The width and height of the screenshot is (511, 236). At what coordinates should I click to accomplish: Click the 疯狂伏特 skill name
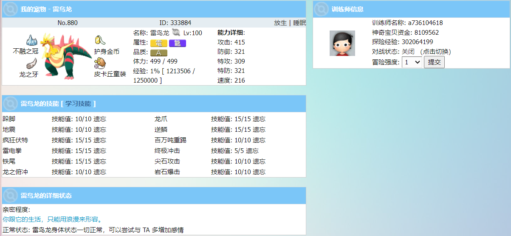point(15,140)
